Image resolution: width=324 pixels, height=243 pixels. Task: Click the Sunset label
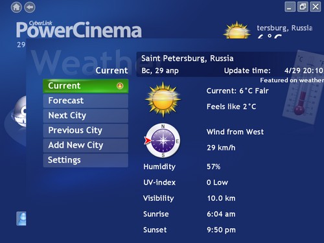coord(155,230)
